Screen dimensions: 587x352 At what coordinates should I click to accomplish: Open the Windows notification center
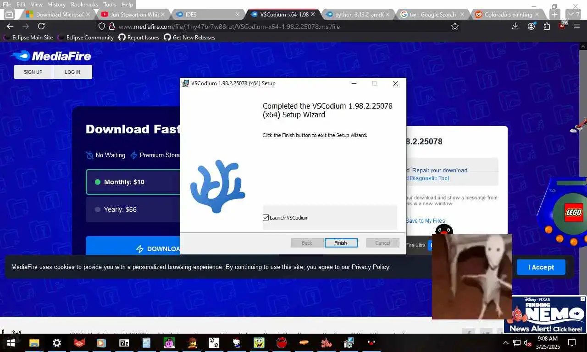(572, 342)
